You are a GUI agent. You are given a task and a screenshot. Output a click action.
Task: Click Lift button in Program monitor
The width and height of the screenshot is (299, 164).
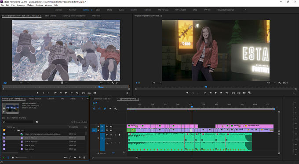click(233, 93)
